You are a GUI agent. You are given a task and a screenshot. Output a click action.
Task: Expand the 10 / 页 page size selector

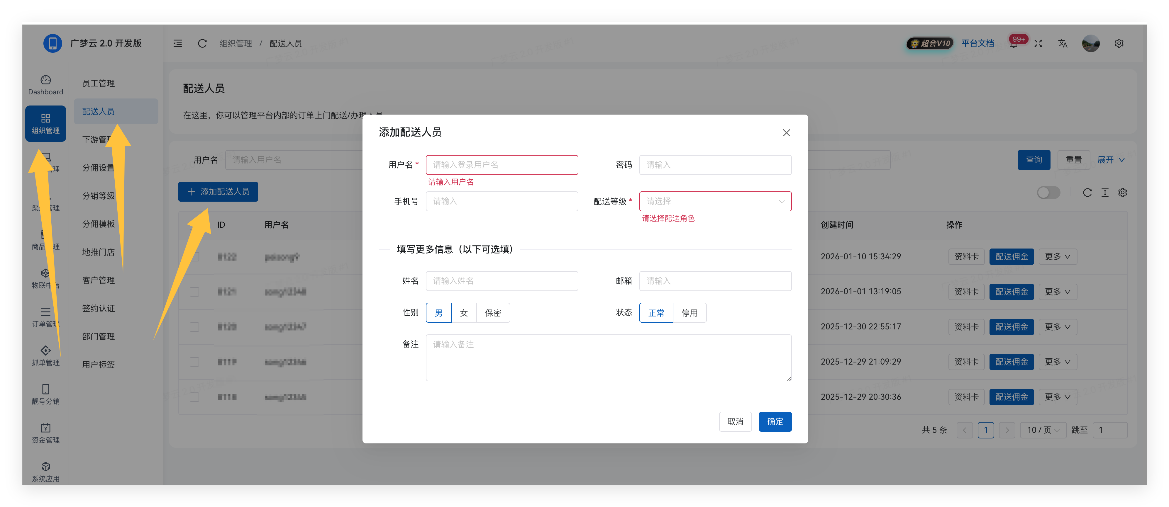click(x=1043, y=430)
